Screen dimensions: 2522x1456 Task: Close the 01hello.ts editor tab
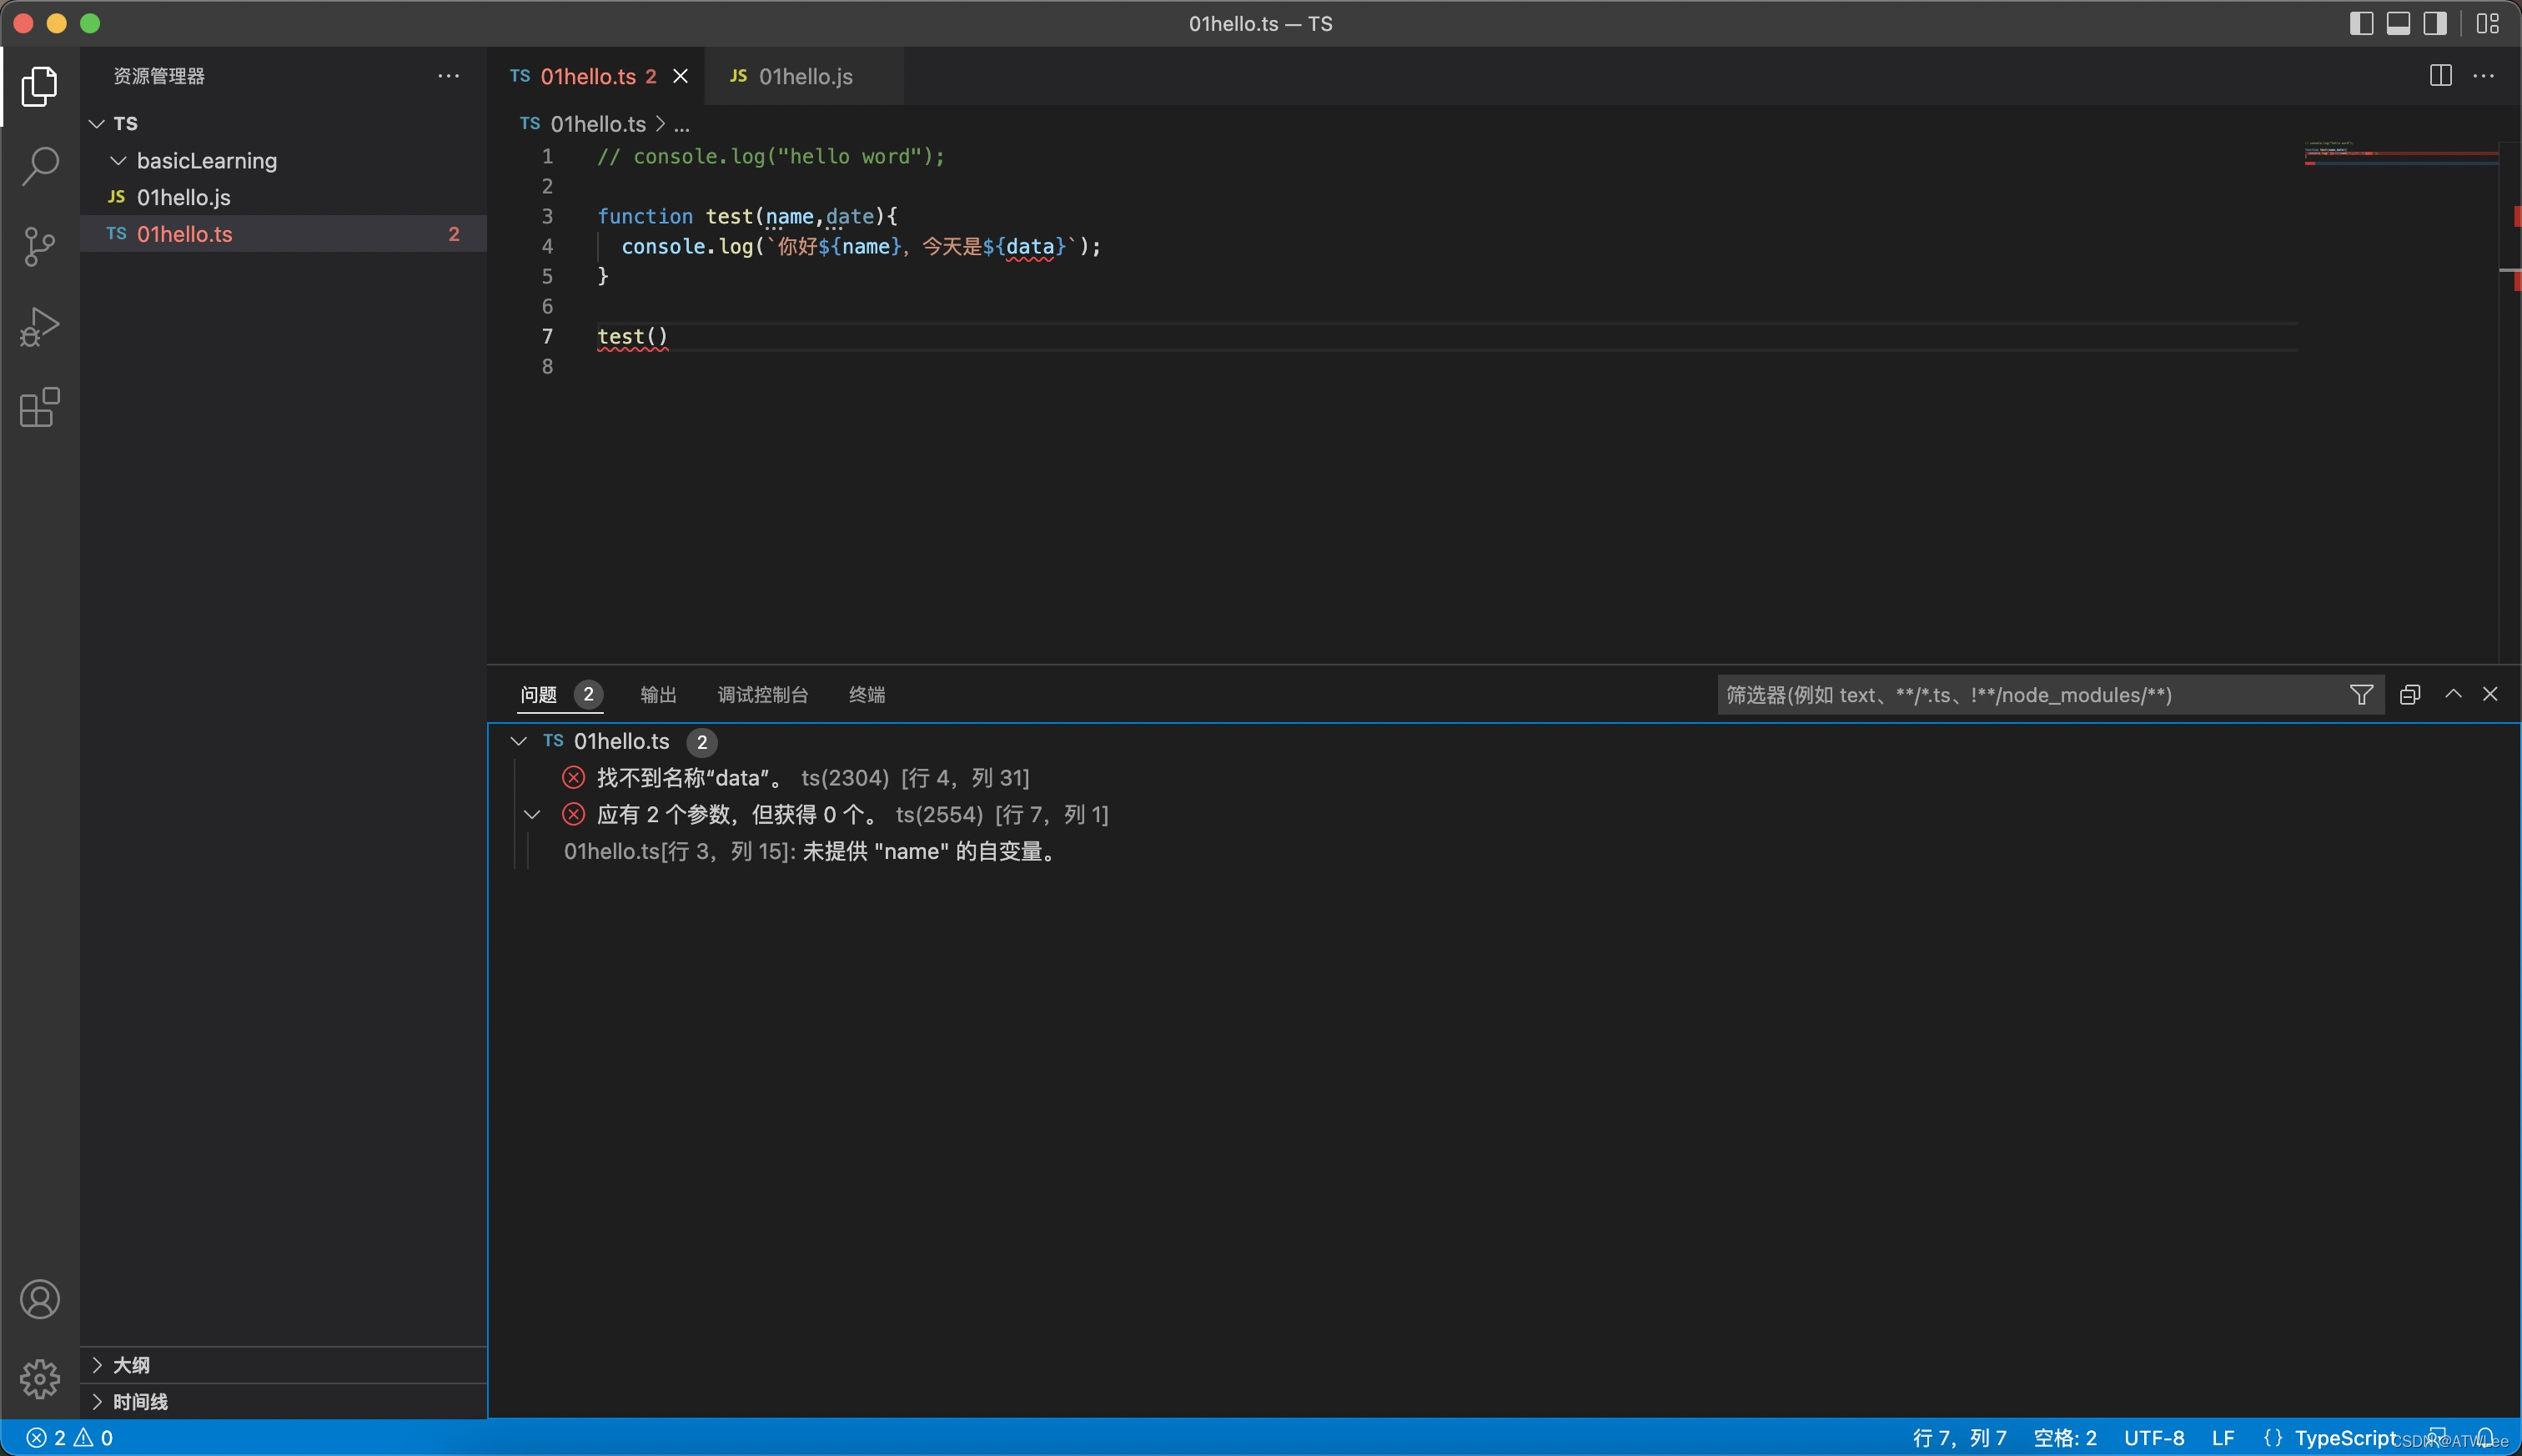(x=680, y=76)
